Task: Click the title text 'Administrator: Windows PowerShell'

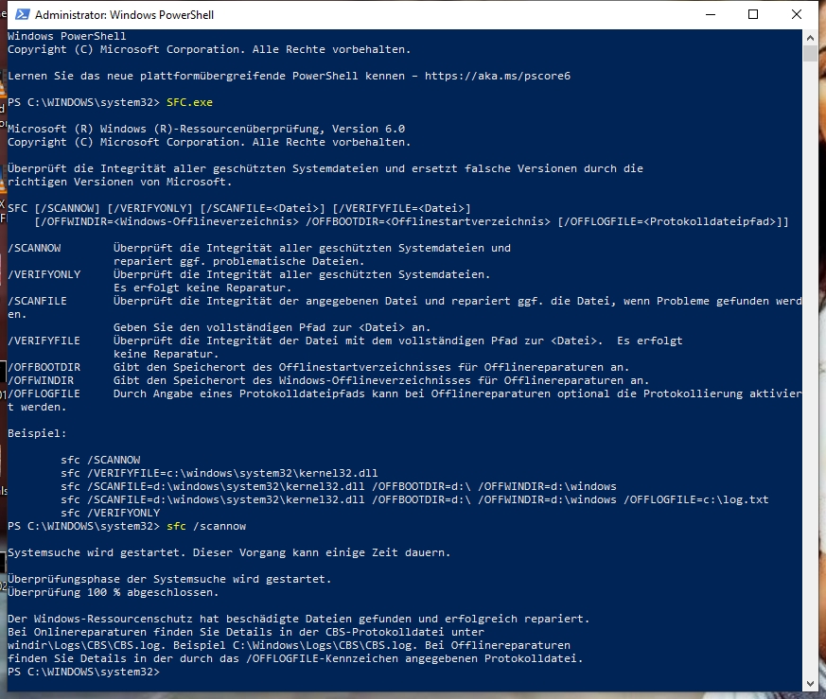Action: click(124, 15)
